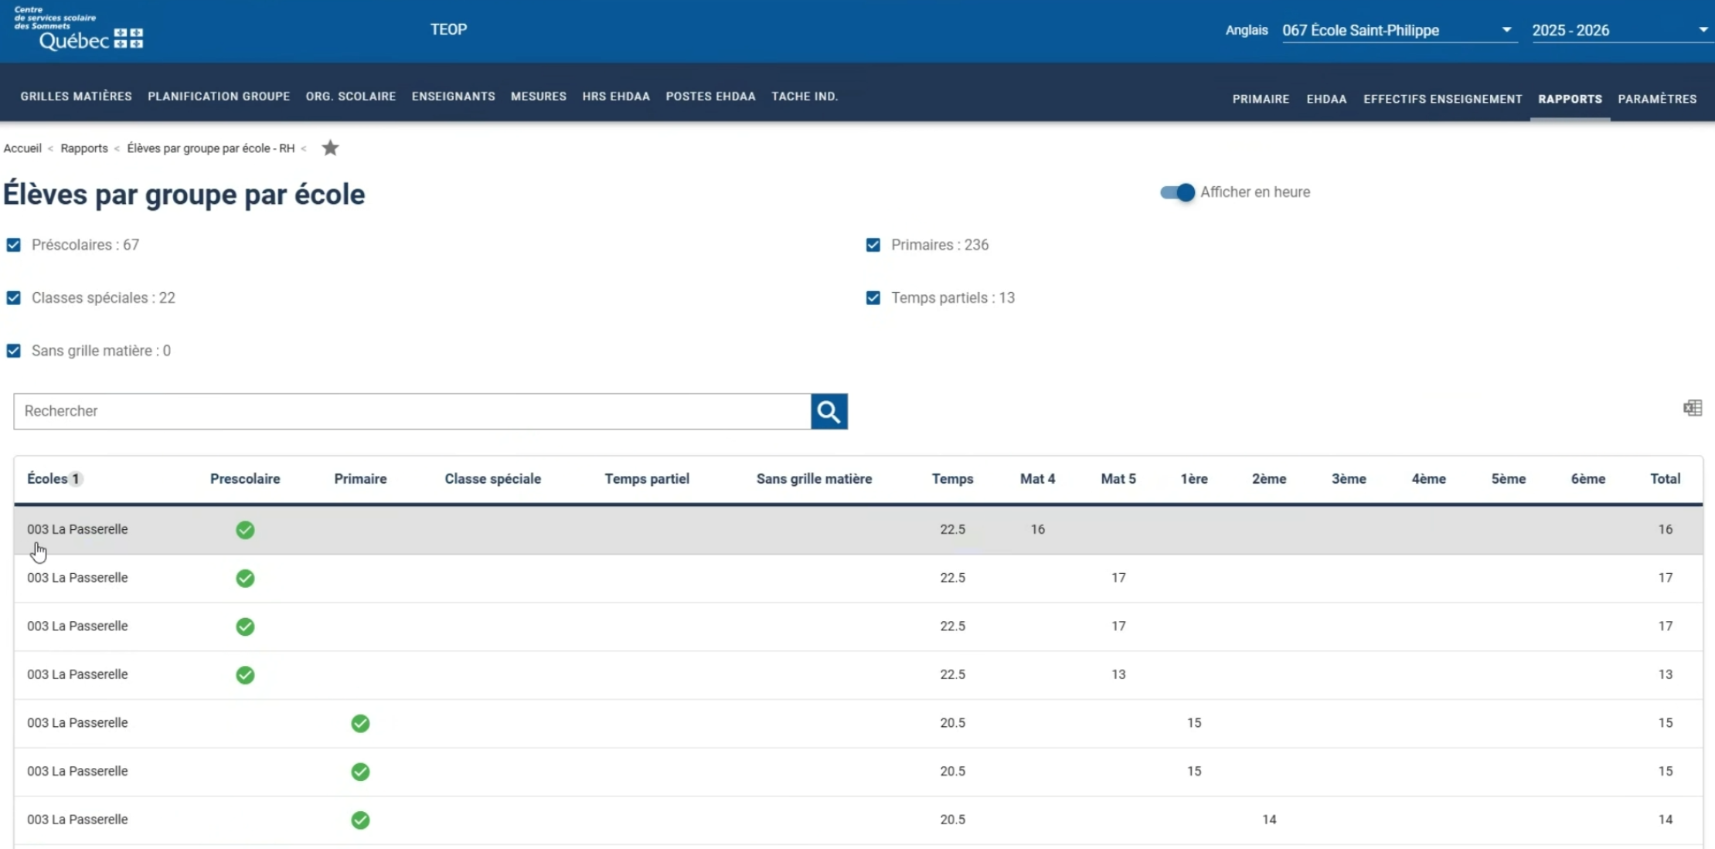Sort by the Mat 4 column header
The image size is (1715, 849).
[x=1037, y=479]
